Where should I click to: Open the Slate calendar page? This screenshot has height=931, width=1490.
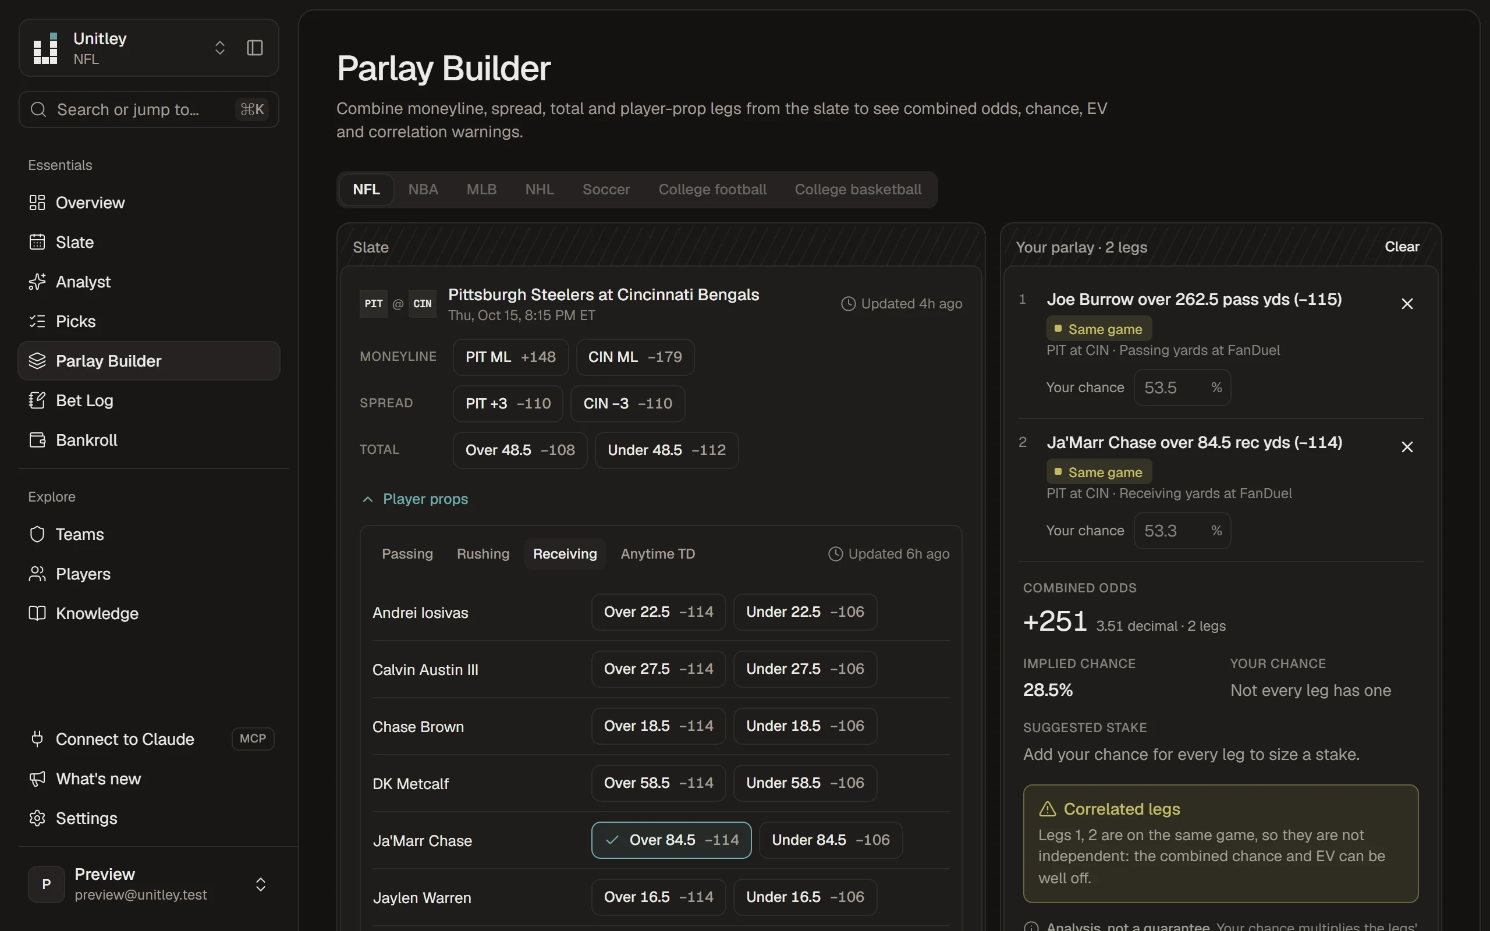[x=149, y=242]
